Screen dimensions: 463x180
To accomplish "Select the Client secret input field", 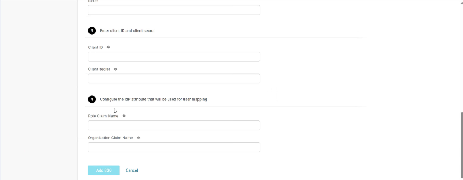I will [174, 78].
